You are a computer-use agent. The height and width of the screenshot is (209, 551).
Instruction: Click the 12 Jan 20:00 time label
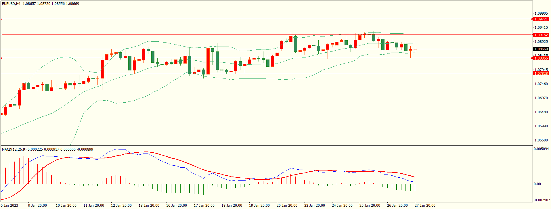pyautogui.click(x=121, y=206)
